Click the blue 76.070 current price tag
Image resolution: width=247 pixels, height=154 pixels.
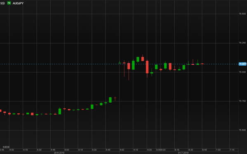tap(242, 64)
